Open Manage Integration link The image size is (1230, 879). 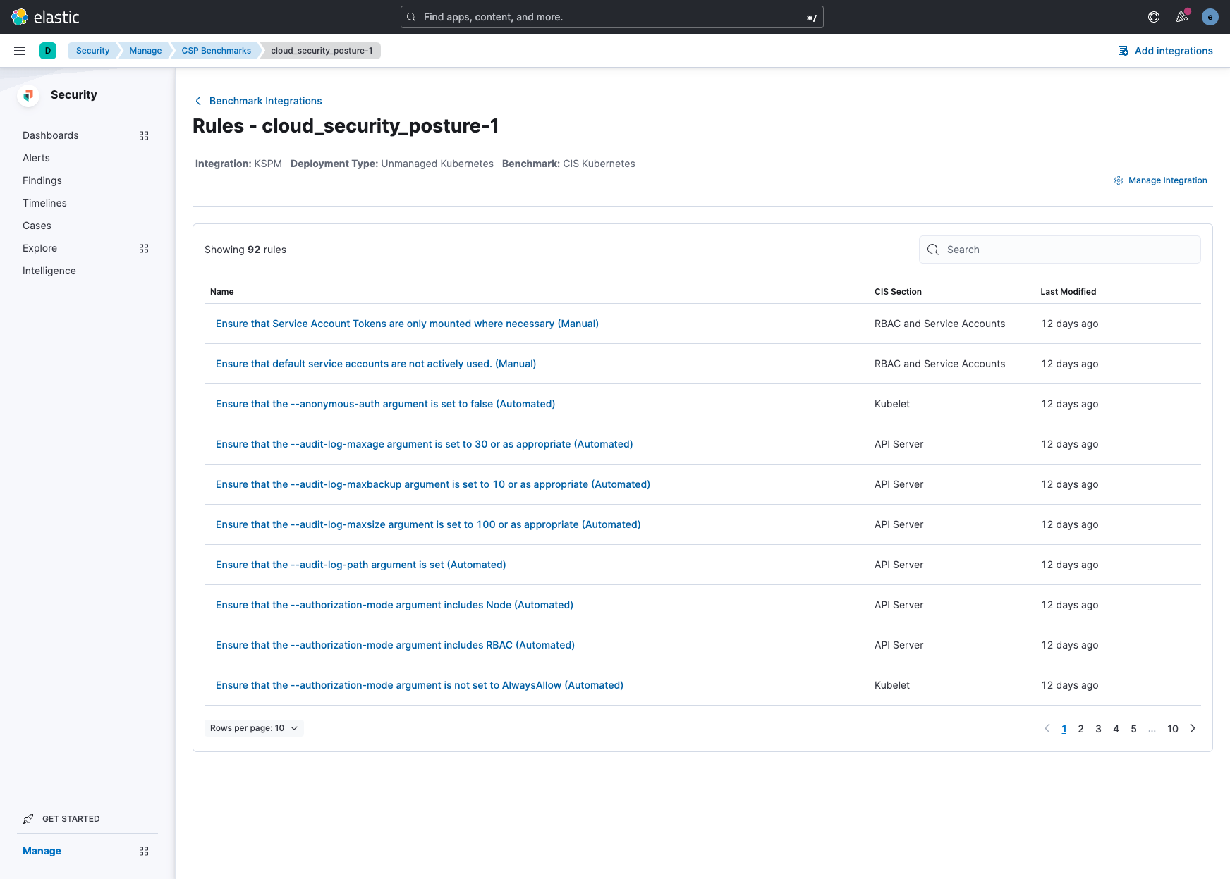1161,180
